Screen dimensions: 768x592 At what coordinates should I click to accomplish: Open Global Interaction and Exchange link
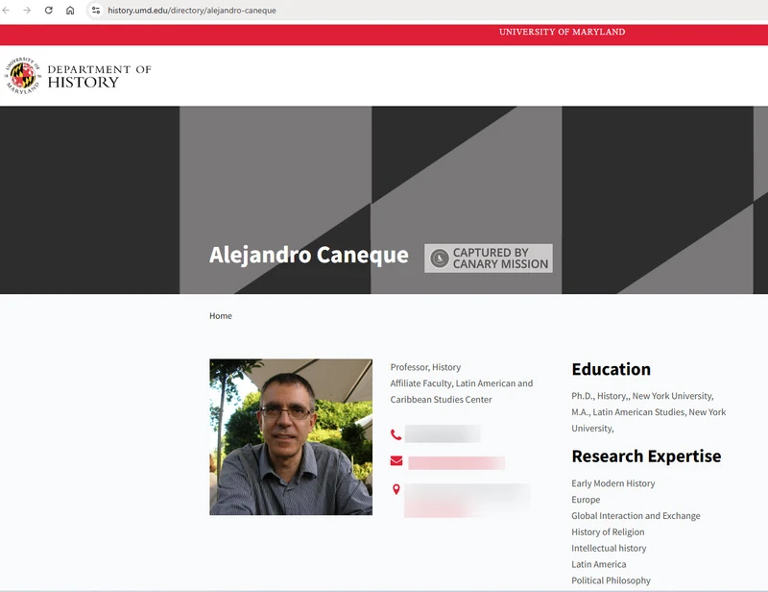[636, 516]
